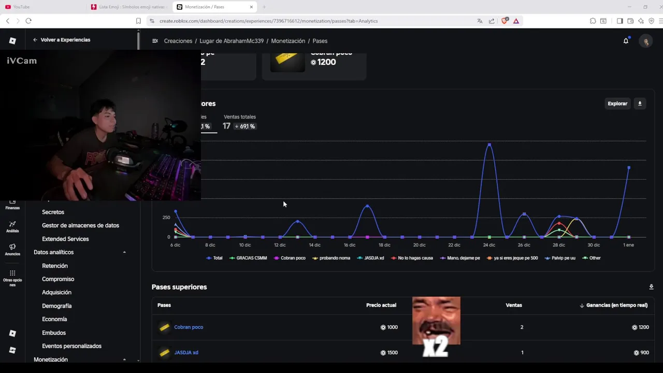Viewport: 663px width, 373px height.
Task: Toggle the JASDJA xd legend series
Action: click(371, 258)
